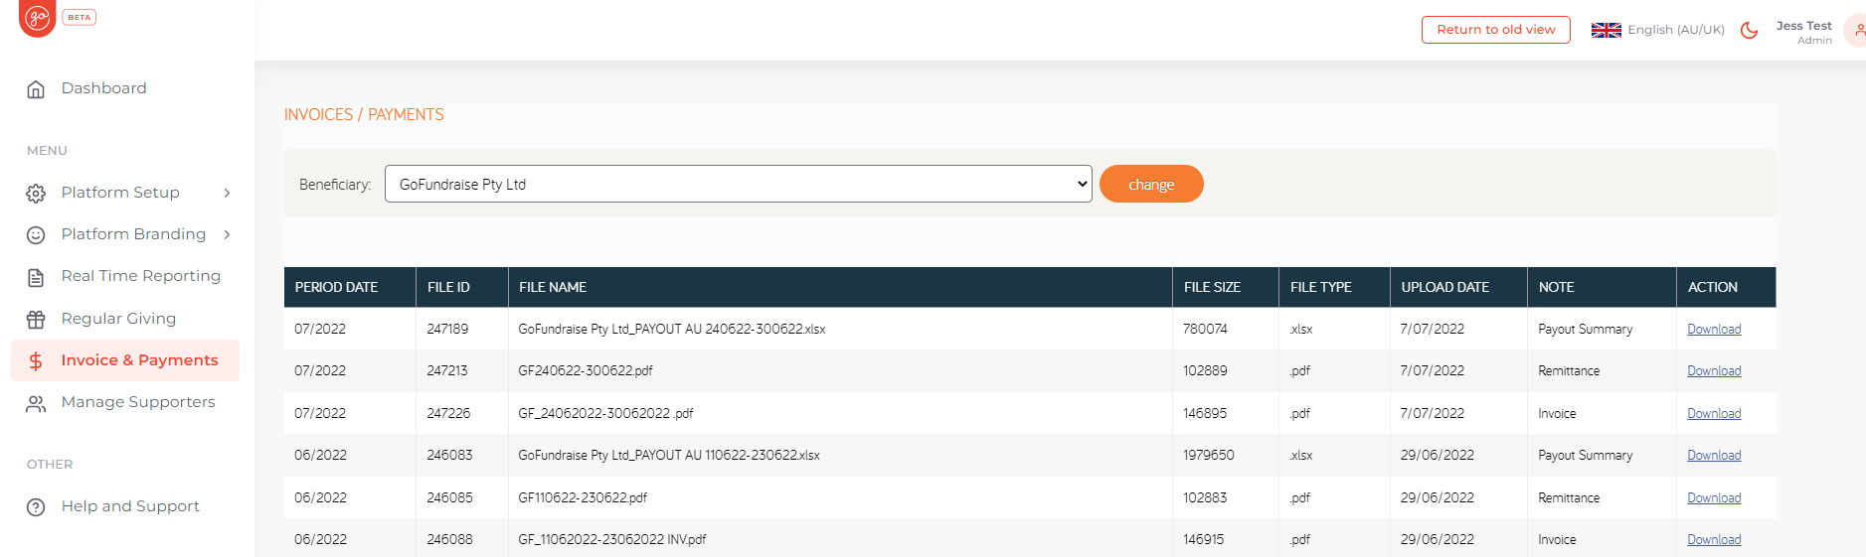The width and height of the screenshot is (1866, 557).
Task: Click file size 780074
Action: click(1205, 330)
